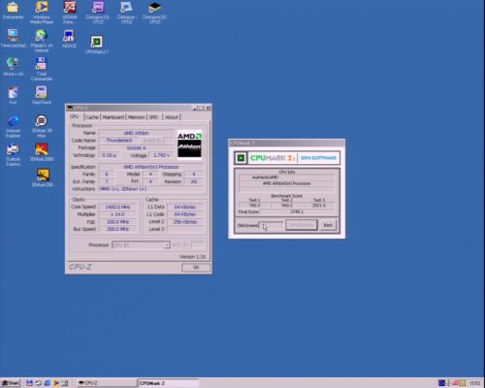Viewport: 485px width, 388px height.
Task: Switch to the Memory tab in CPU-Z
Action: (x=136, y=117)
